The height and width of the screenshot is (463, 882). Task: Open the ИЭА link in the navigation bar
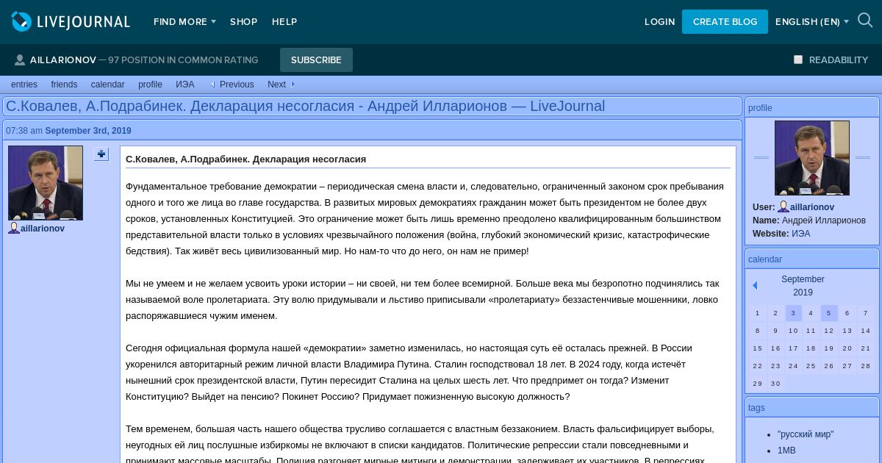tap(185, 85)
